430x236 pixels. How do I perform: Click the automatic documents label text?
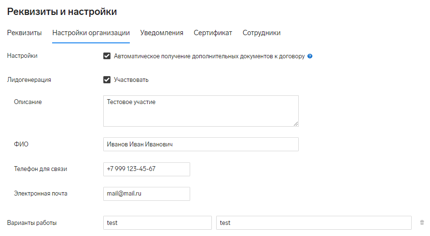coord(209,56)
